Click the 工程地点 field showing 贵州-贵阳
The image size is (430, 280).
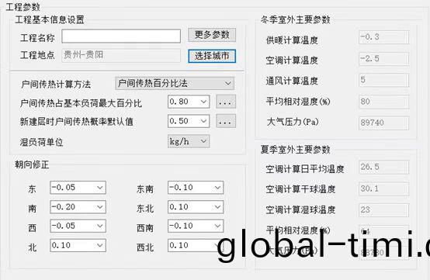pos(121,55)
